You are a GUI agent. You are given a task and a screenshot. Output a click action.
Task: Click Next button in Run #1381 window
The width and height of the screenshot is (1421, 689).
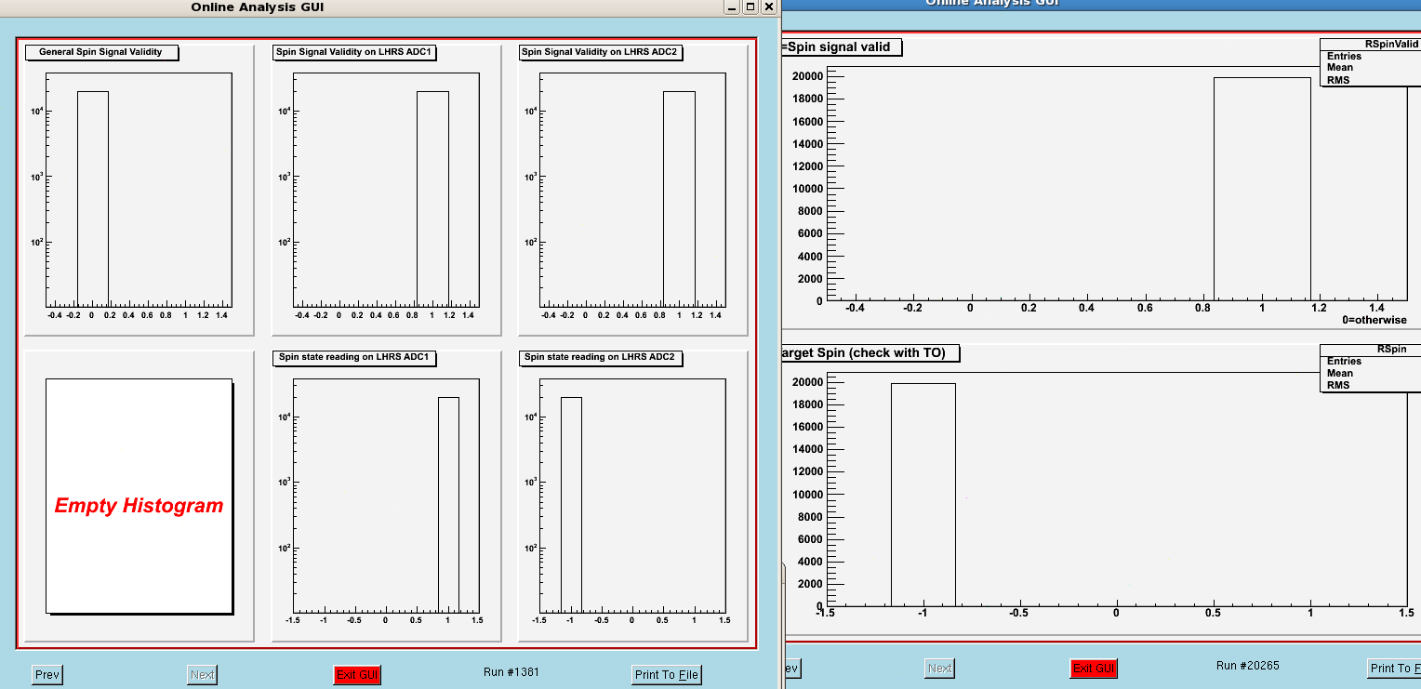202,675
